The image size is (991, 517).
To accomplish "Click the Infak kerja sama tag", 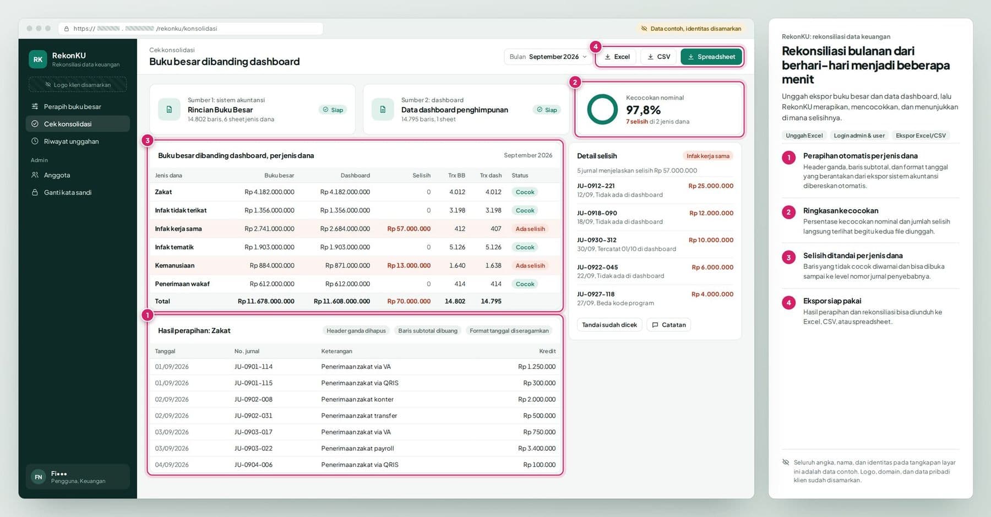I will point(708,156).
